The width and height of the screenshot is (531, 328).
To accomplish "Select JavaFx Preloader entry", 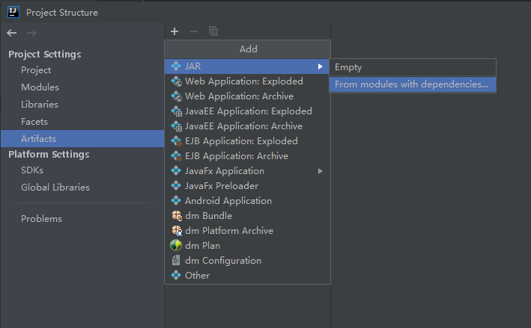I will point(247,185).
